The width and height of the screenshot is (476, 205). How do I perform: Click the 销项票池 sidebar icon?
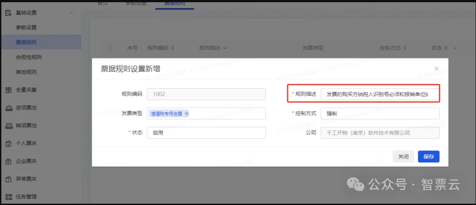(x=8, y=126)
